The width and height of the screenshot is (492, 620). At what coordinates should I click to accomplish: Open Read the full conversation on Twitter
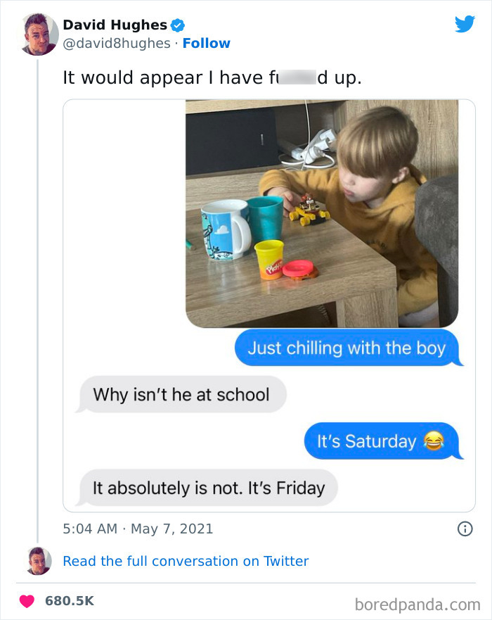(186, 561)
